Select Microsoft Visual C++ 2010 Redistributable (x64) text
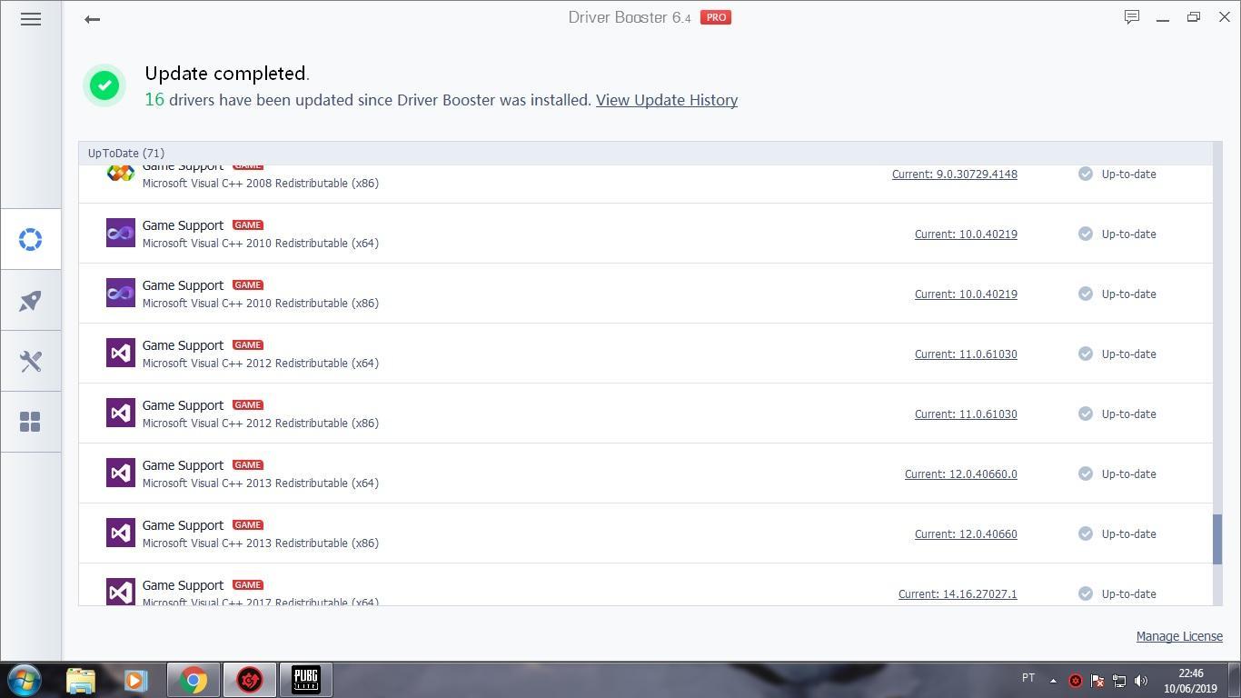 tap(261, 243)
